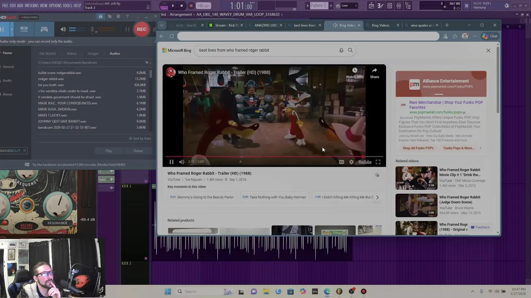The image size is (531, 298).
Task: Open the General settings in Bandicam
Action: tap(8, 67)
